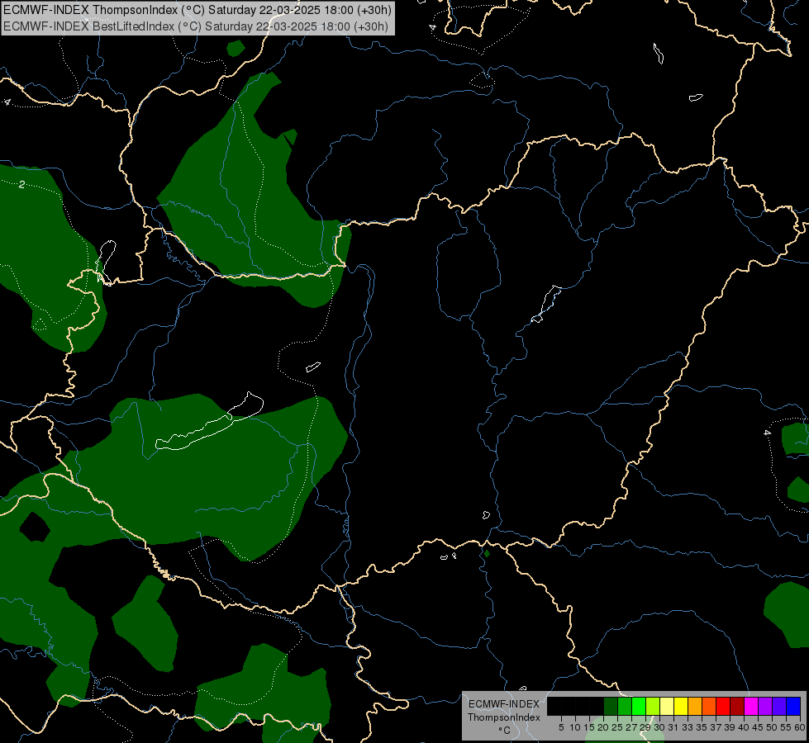Click the BestLiftedIndex title line
Screen dimensions: 809x743
click(x=196, y=26)
